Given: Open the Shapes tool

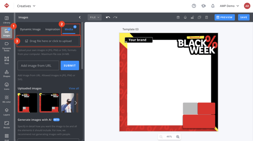Looking at the screenshot, I should 7,73.
